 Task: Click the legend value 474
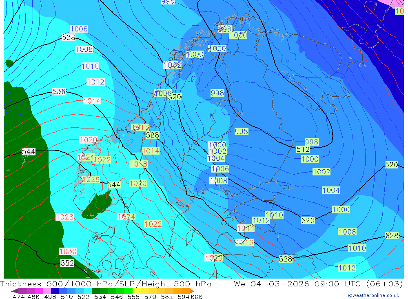18,297
